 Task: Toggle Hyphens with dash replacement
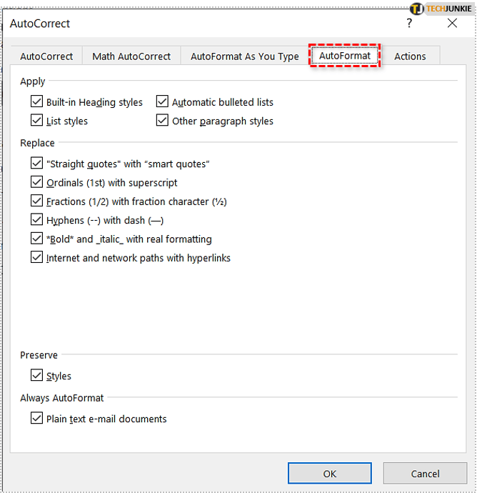tap(37, 220)
